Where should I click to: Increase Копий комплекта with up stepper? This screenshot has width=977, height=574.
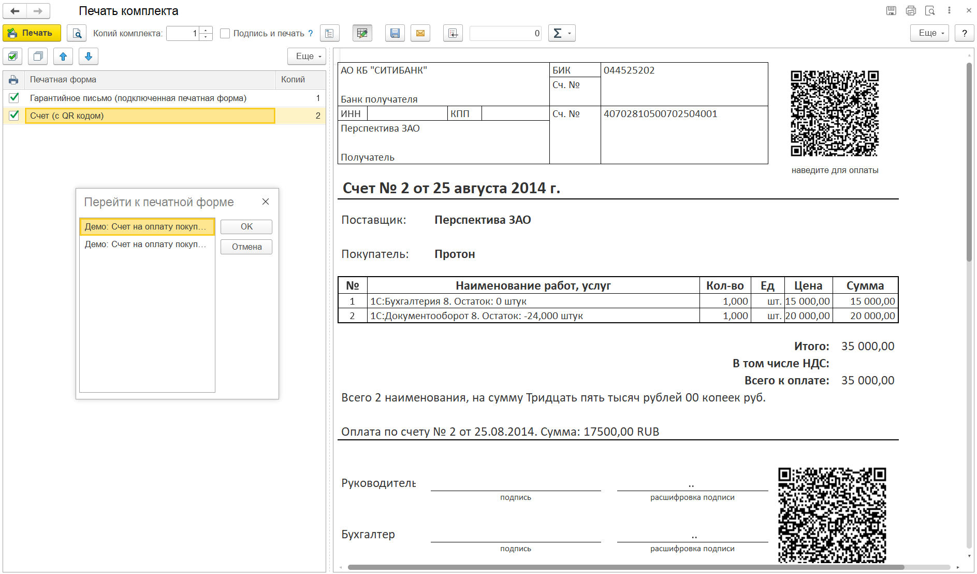(x=206, y=30)
